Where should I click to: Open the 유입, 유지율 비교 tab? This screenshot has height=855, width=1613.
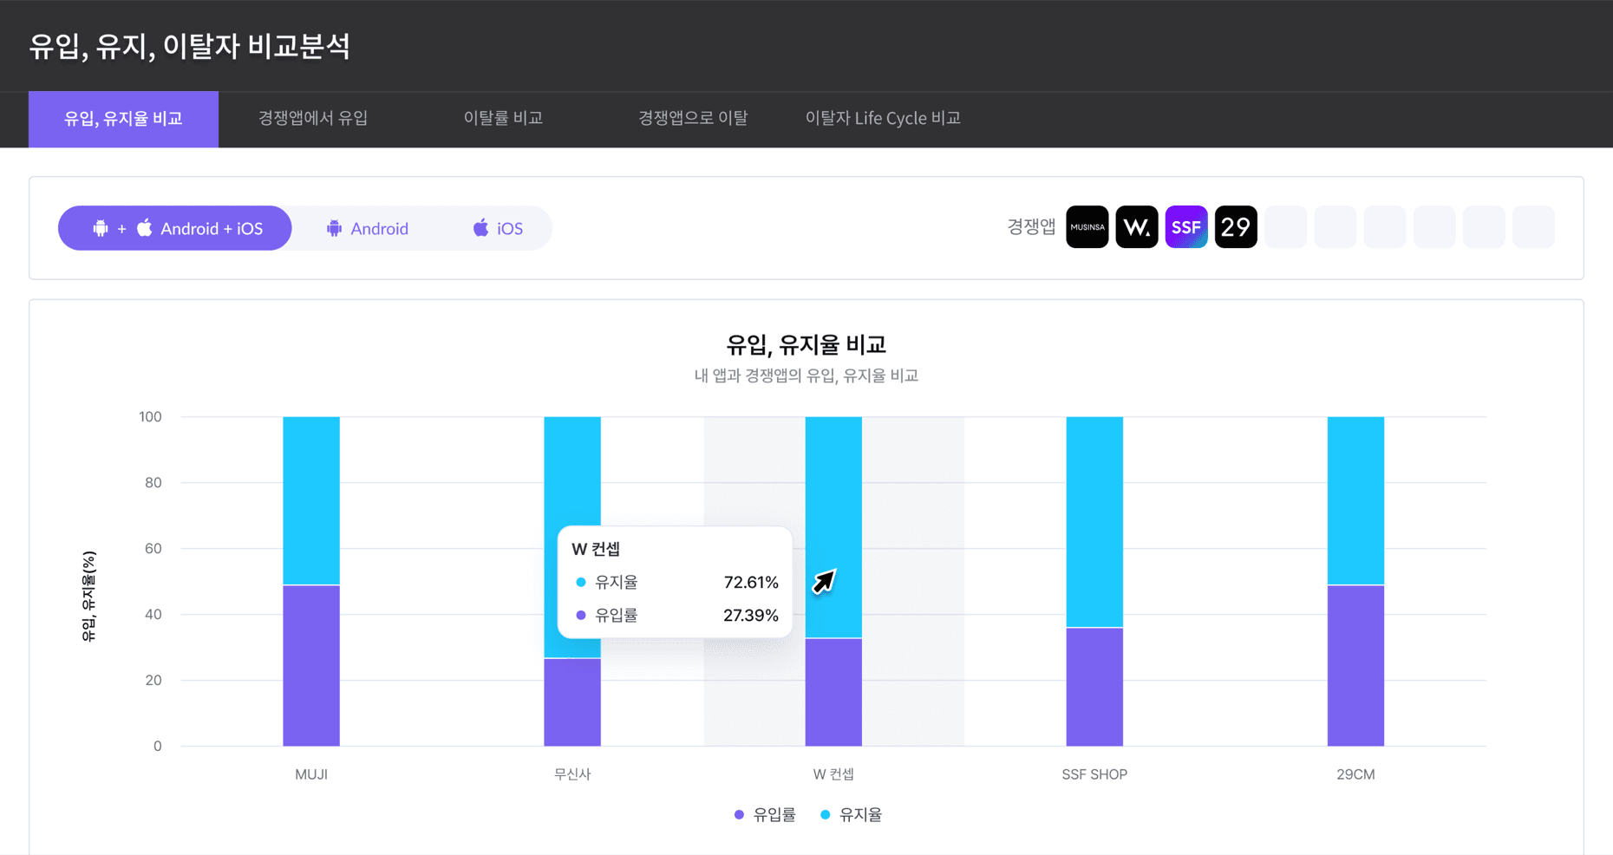click(x=123, y=119)
